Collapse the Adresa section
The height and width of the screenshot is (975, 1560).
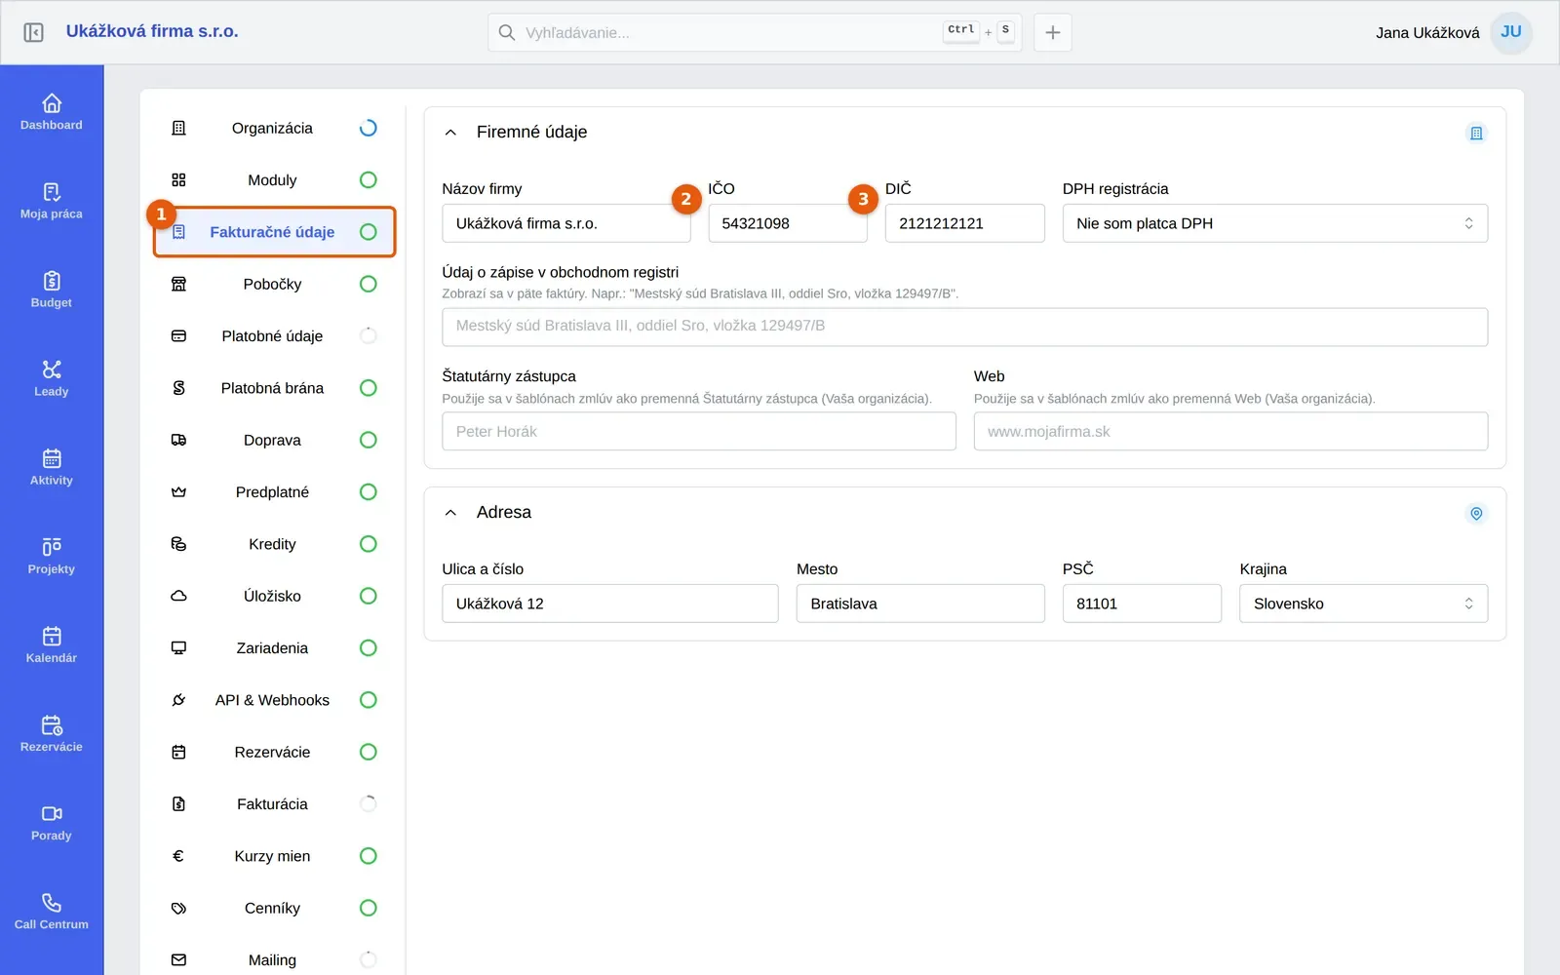(x=450, y=513)
